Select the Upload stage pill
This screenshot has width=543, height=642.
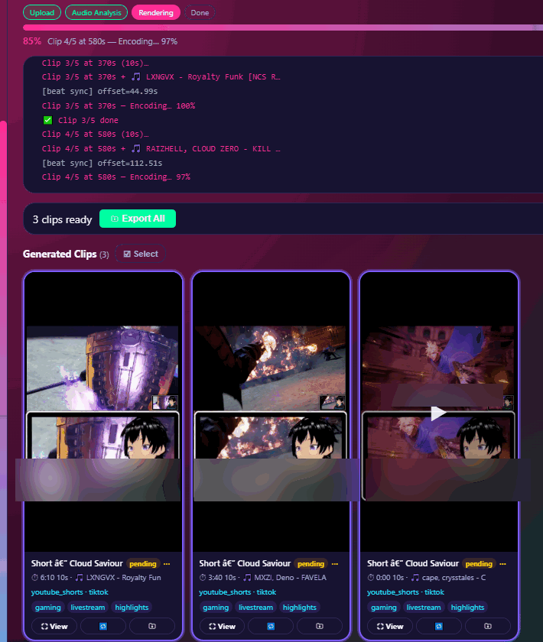[x=42, y=13]
